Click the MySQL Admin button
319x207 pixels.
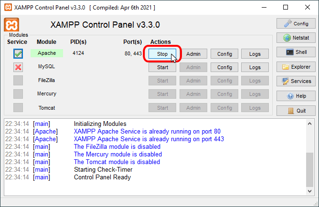(193, 67)
